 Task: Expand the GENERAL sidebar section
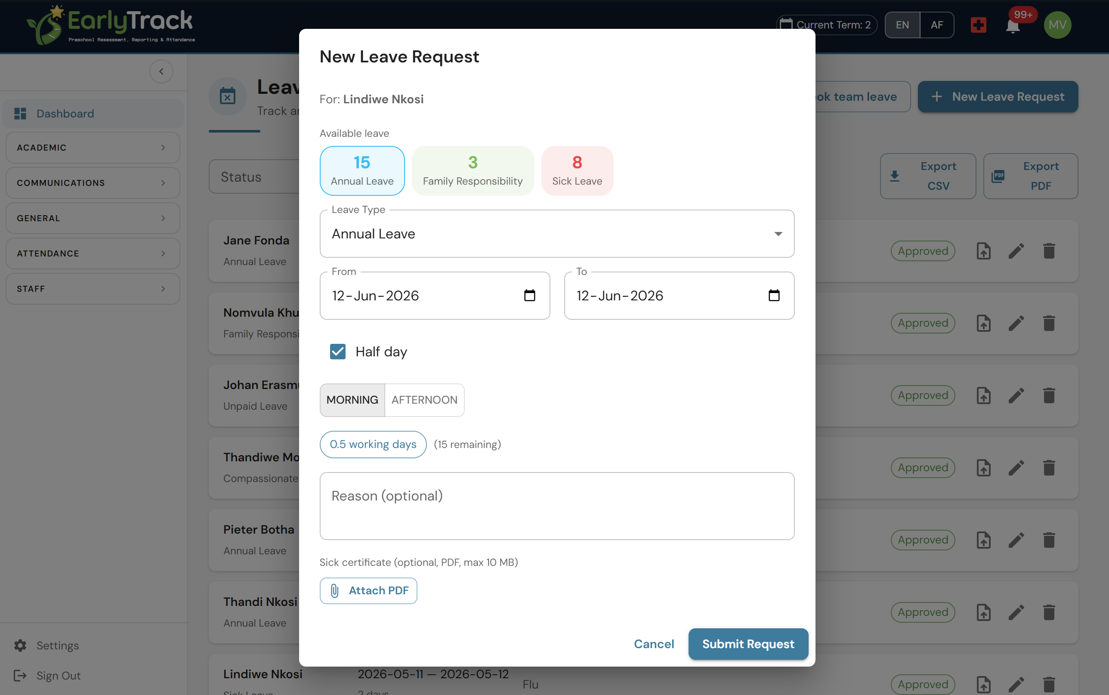[93, 218]
